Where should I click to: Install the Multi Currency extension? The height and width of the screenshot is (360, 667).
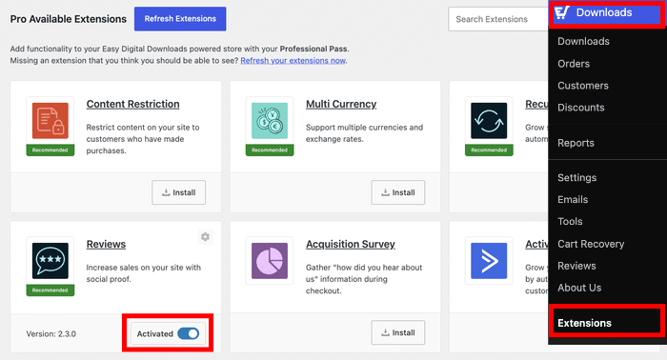[398, 192]
